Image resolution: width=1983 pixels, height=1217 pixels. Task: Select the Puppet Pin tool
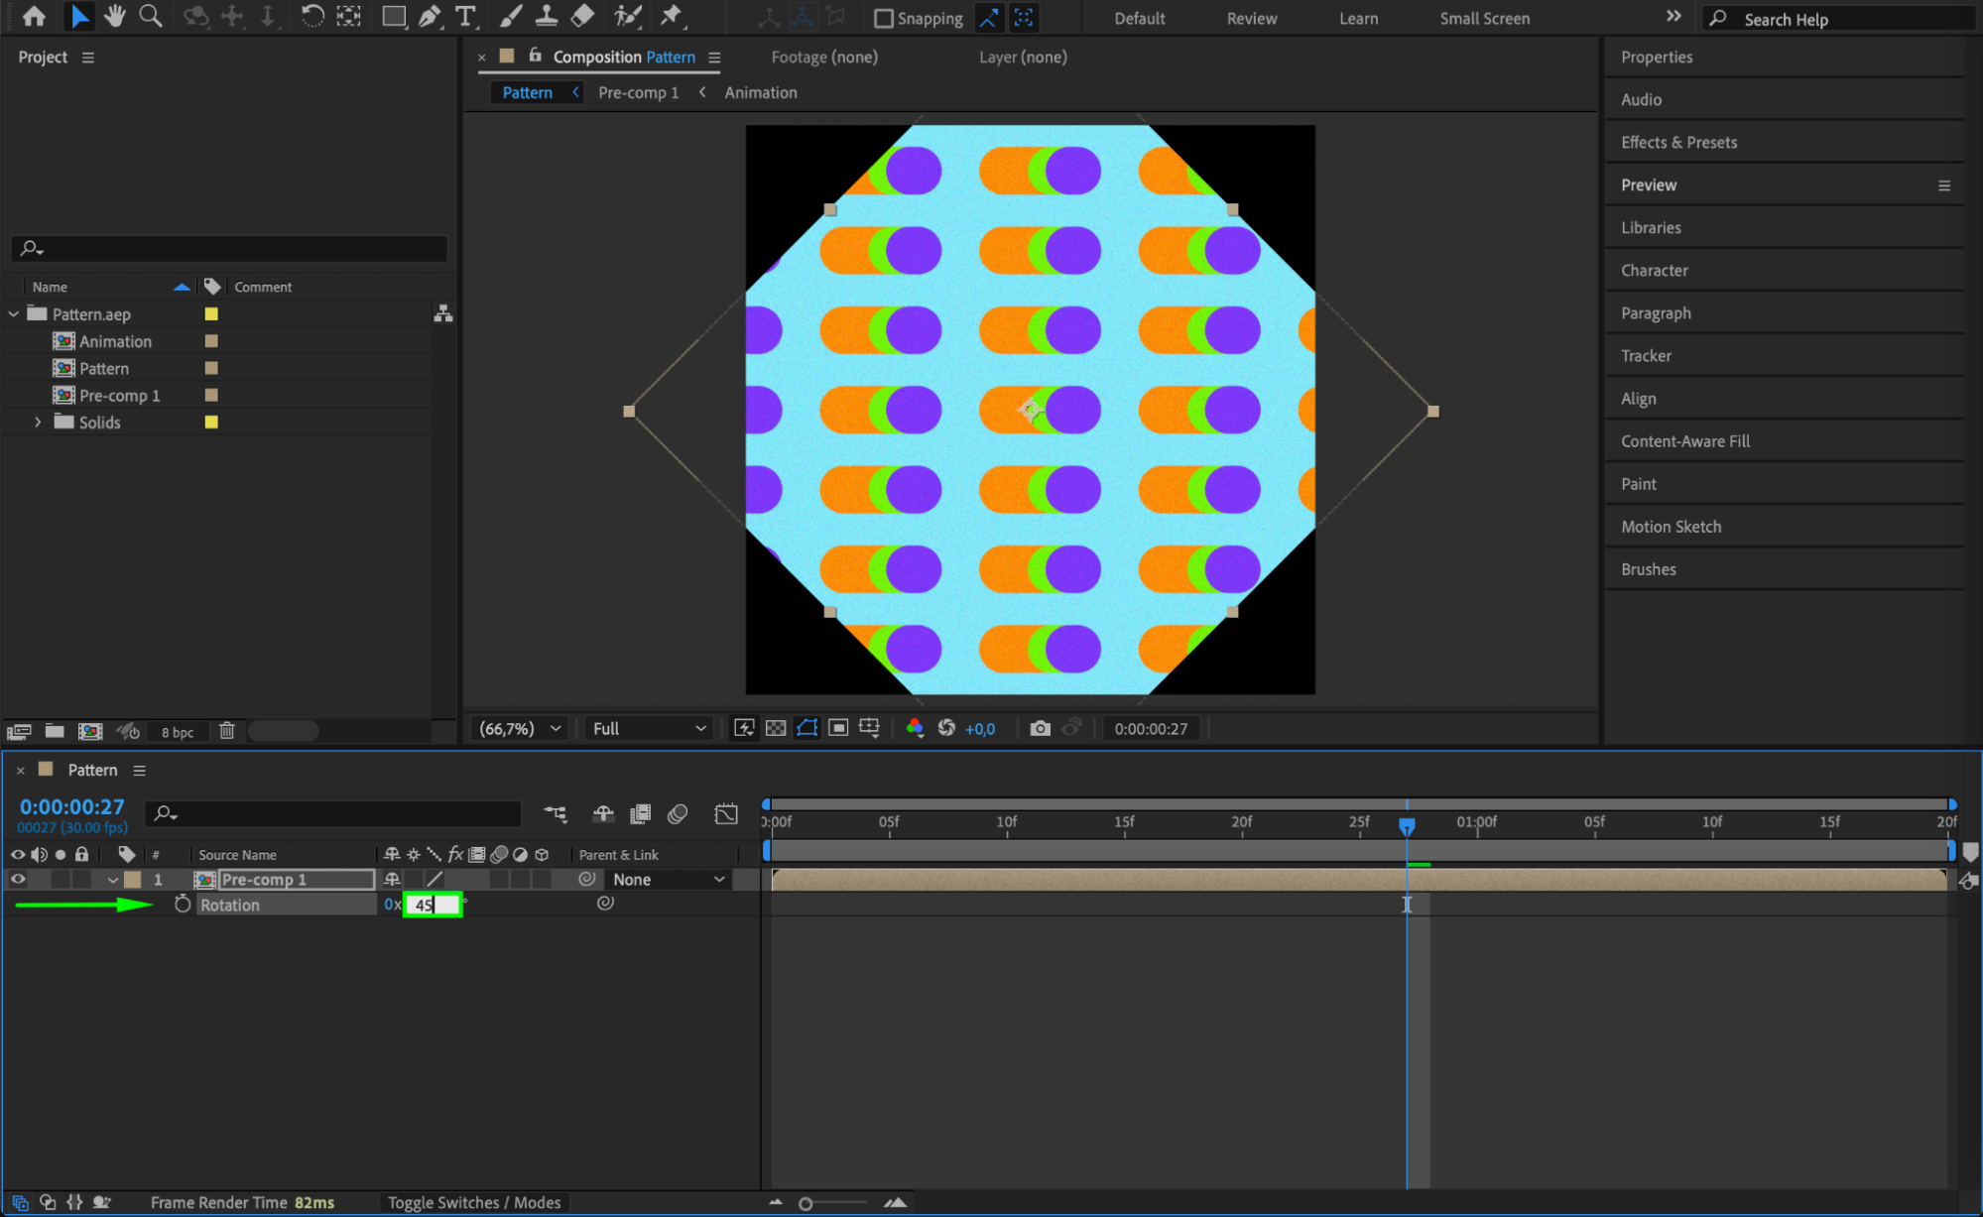pos(672,16)
